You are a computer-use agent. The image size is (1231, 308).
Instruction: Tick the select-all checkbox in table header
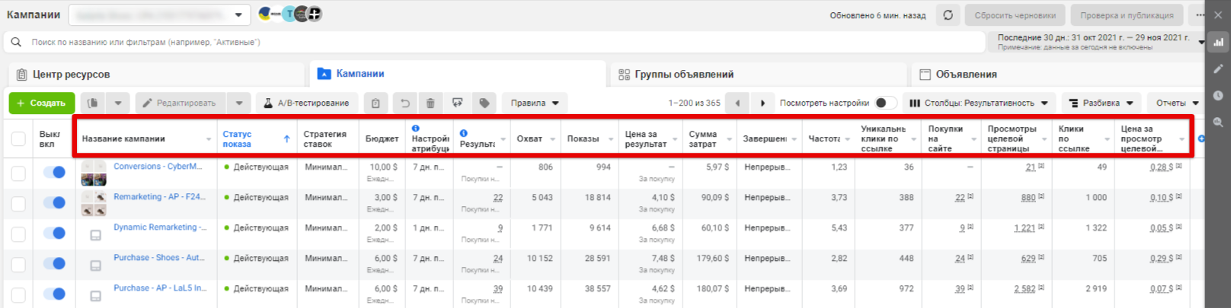(x=18, y=138)
